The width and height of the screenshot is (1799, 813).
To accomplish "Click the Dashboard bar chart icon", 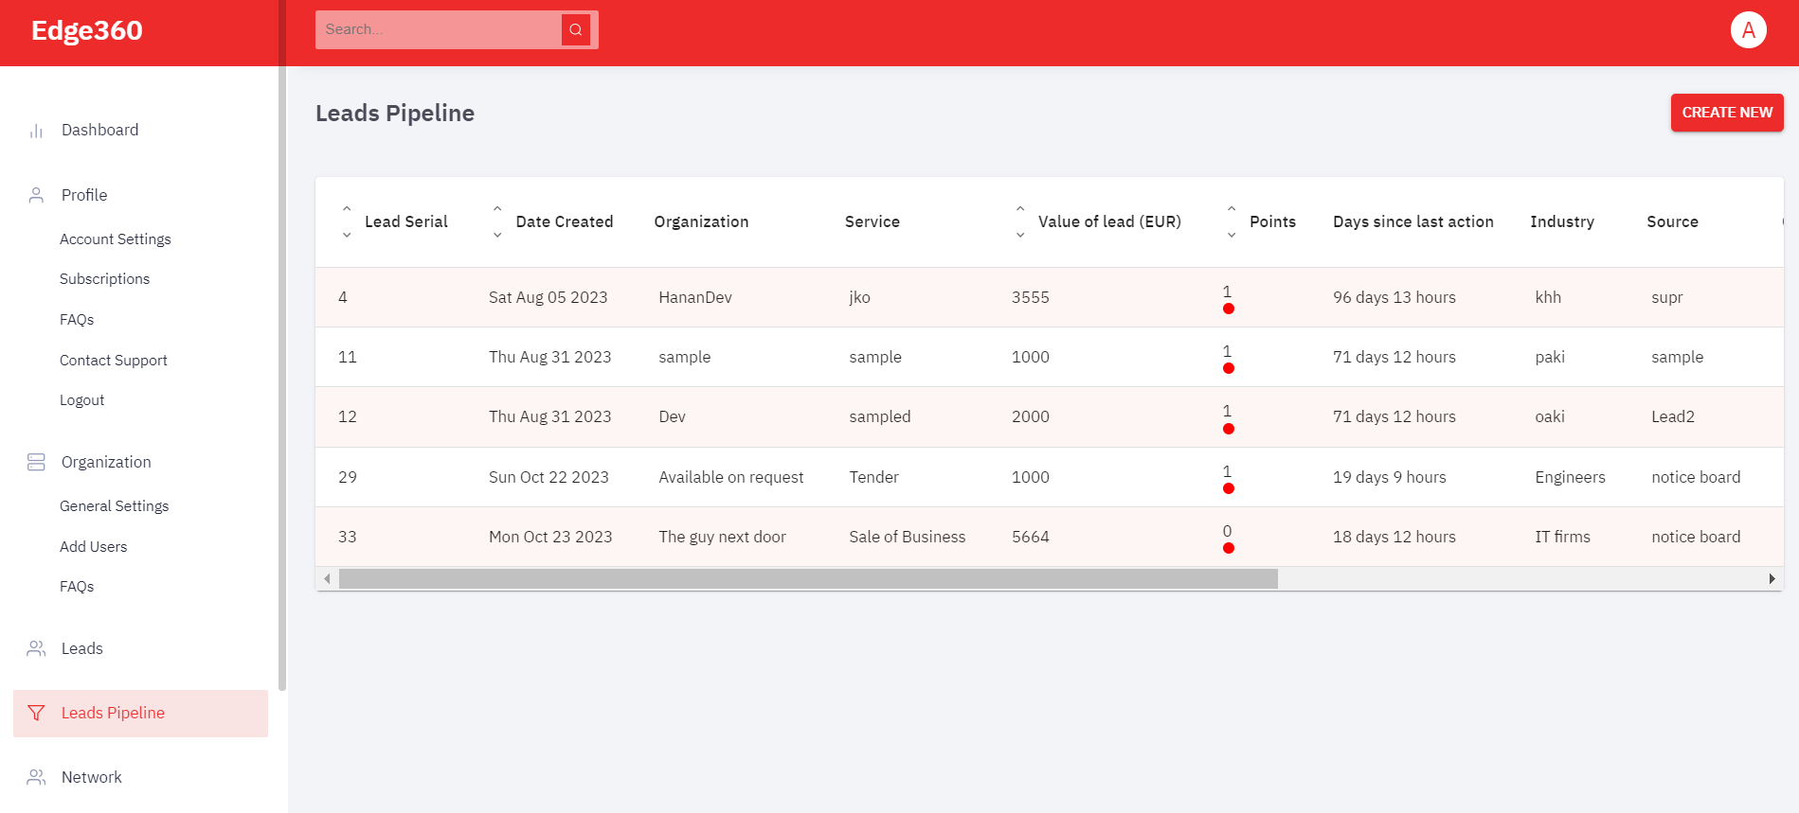I will (x=36, y=131).
